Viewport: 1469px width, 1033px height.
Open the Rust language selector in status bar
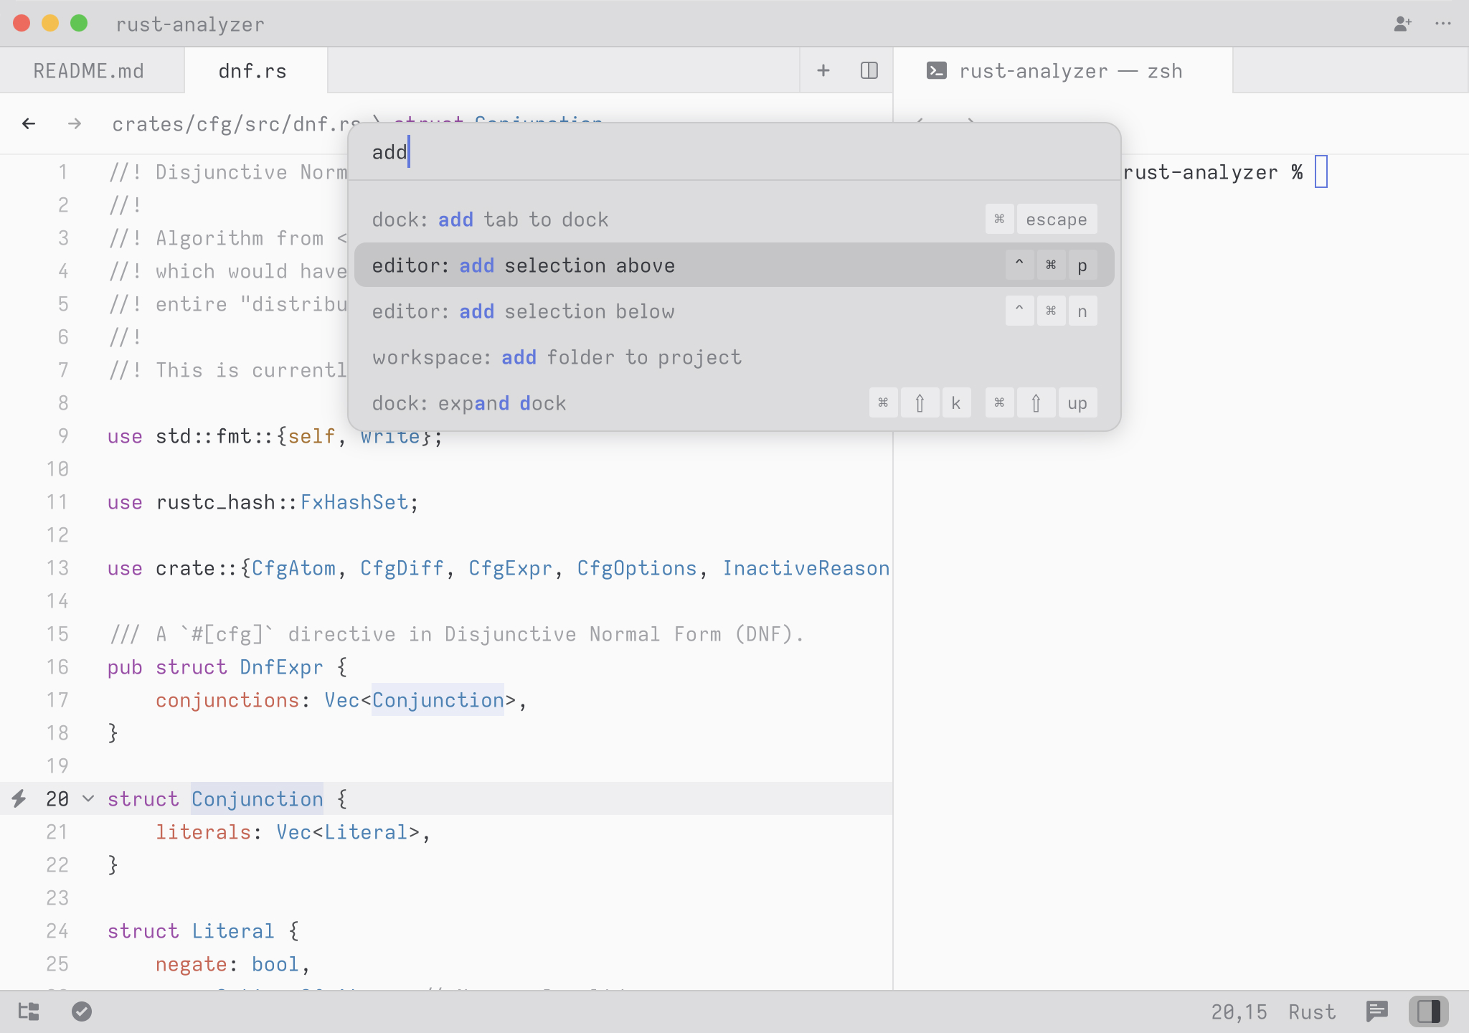coord(1311,1011)
